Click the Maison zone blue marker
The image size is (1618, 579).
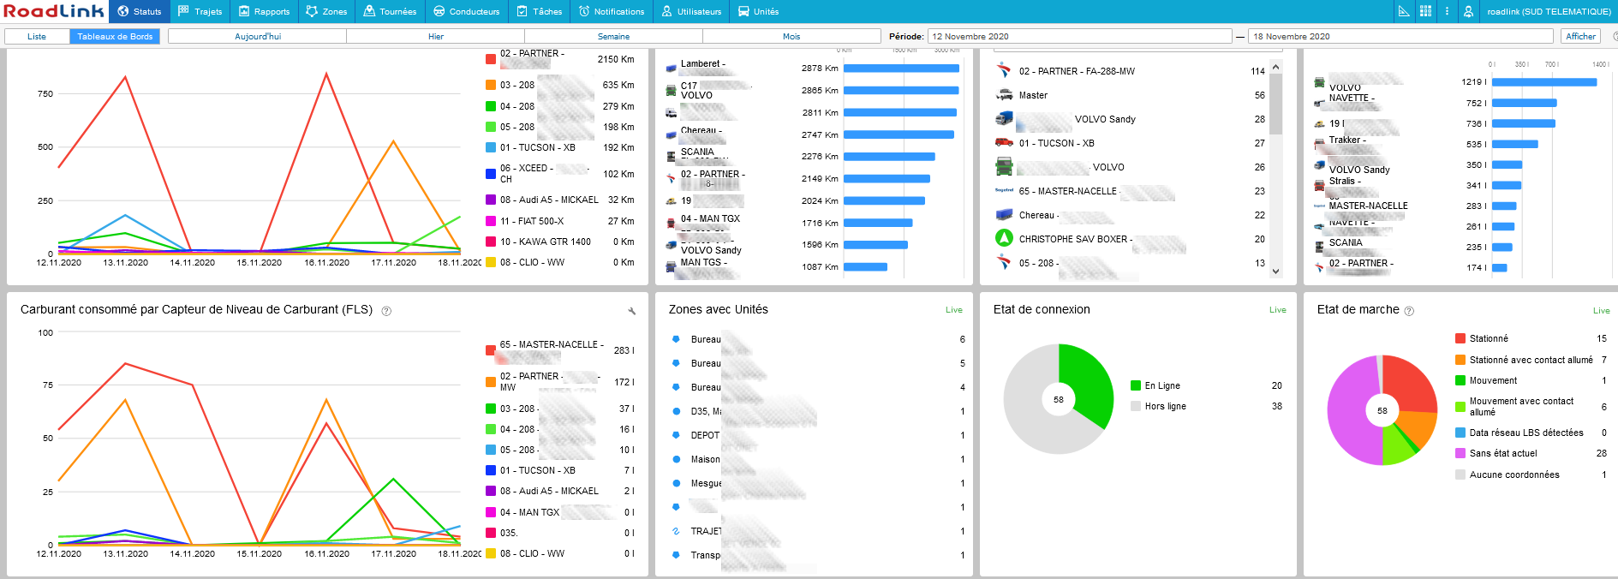[x=676, y=459]
